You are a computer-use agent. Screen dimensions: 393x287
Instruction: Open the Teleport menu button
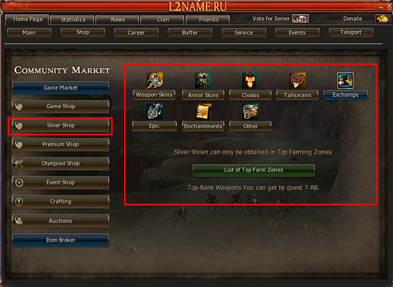pyautogui.click(x=351, y=33)
